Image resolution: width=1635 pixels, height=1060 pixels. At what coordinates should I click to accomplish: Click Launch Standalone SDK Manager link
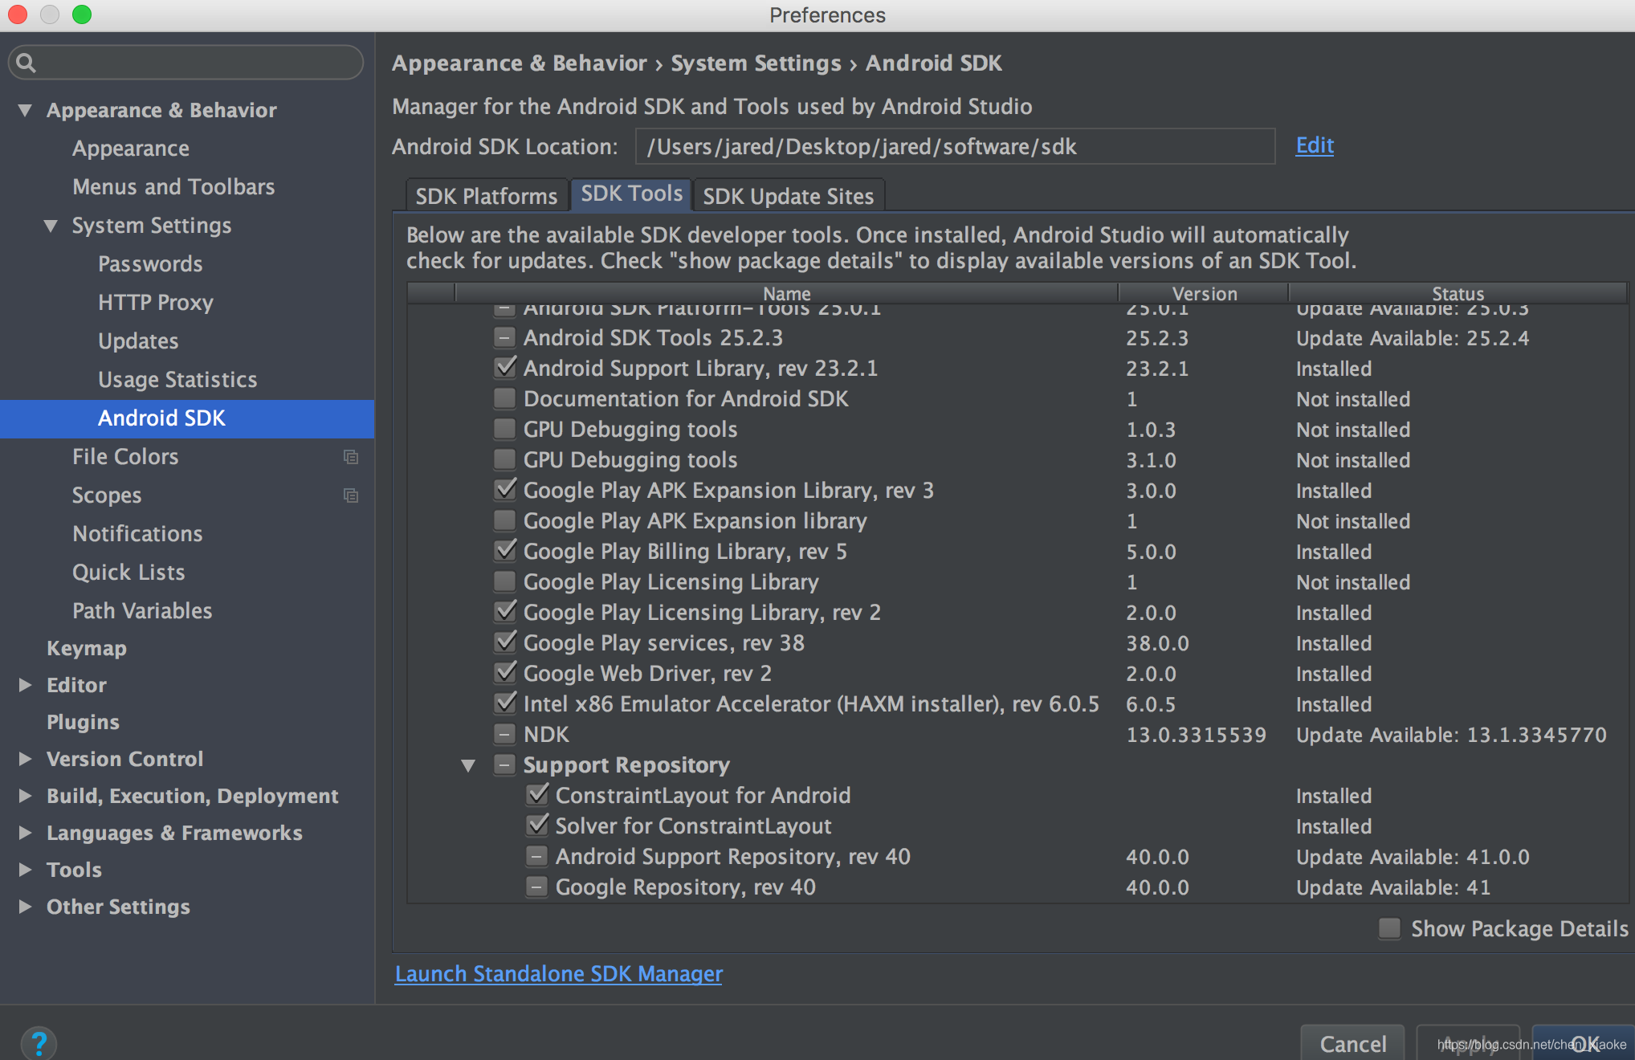click(x=559, y=973)
